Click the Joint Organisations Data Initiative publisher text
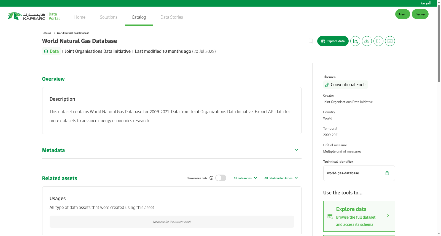This screenshot has width=441, height=236. (98, 51)
